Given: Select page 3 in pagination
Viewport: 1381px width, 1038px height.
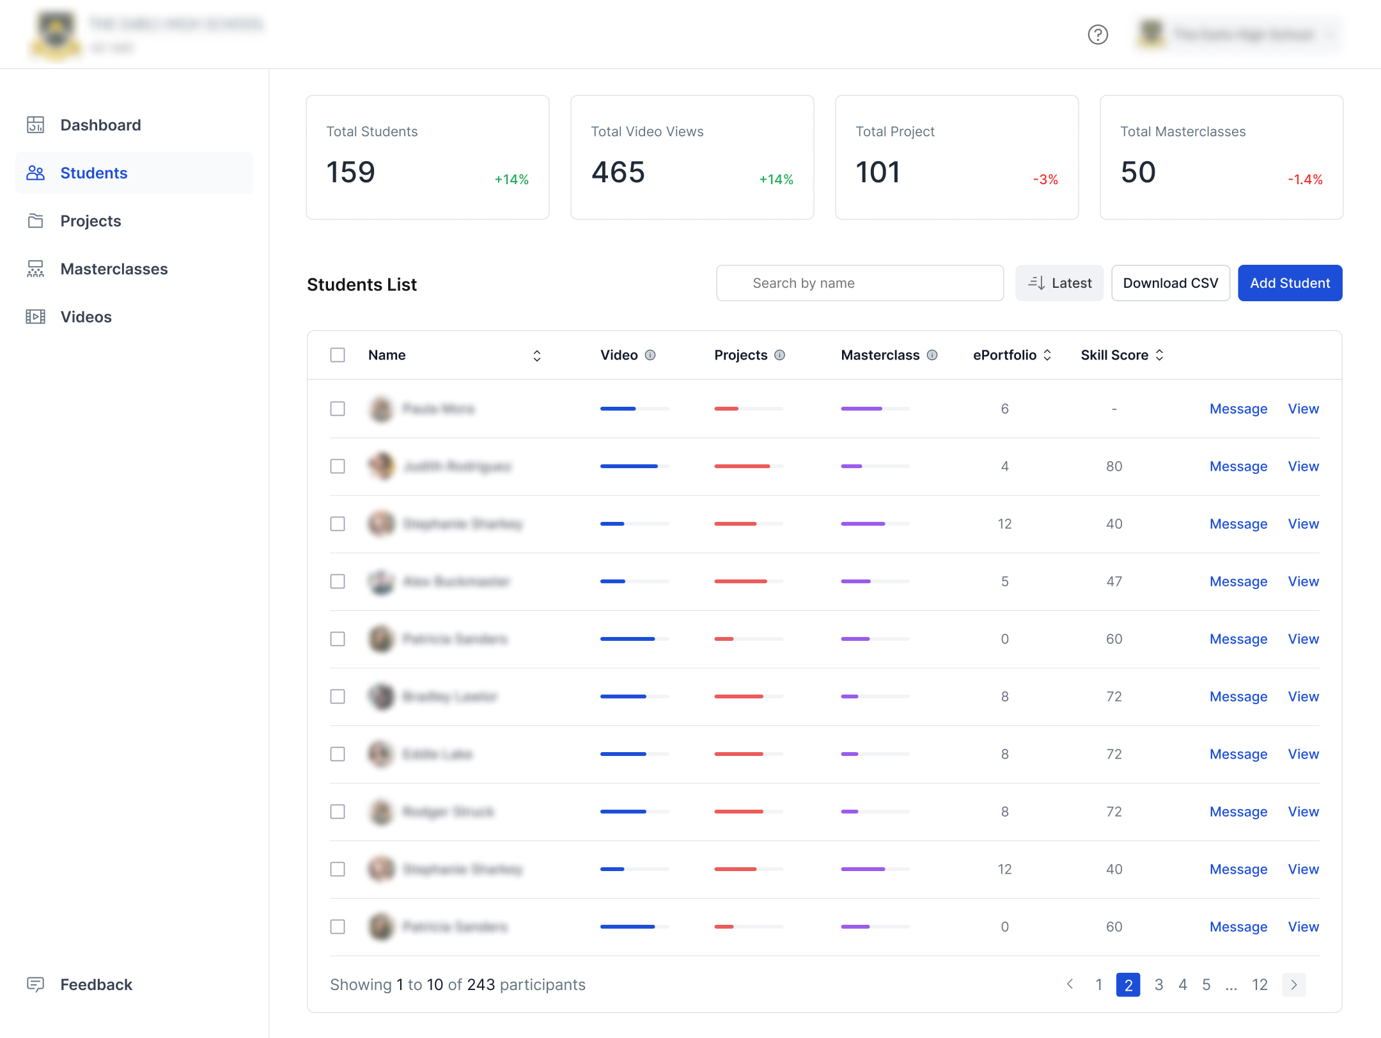Looking at the screenshot, I should pos(1159,984).
